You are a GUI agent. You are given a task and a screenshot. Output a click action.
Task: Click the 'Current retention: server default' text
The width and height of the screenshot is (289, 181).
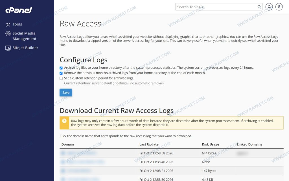(114, 83)
